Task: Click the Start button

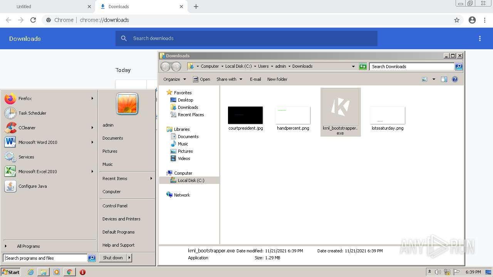Action: [x=11, y=272]
